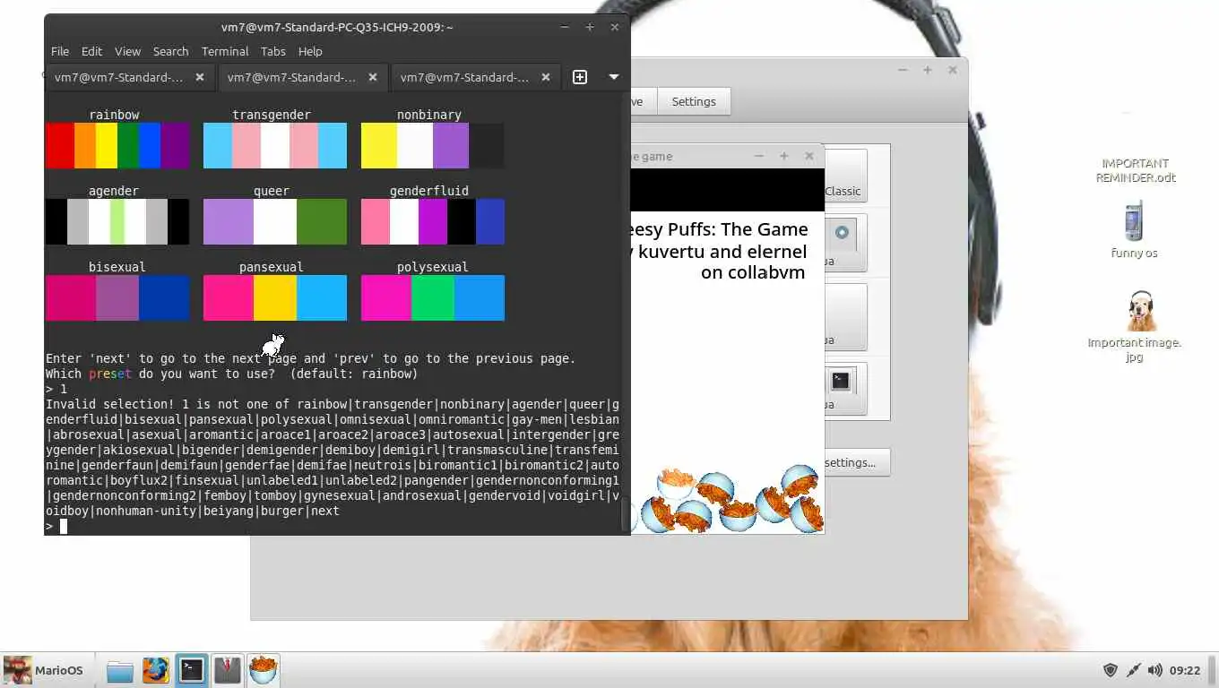Click the cheesy puffs bowls image in the game
The image size is (1219, 688).
coord(728,499)
